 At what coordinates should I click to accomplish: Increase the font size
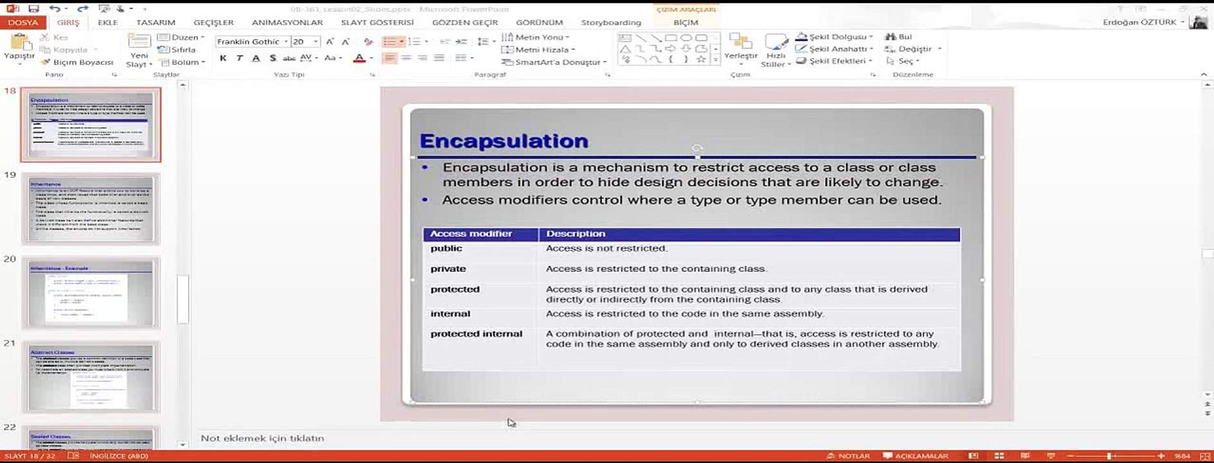[x=330, y=42]
